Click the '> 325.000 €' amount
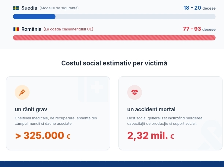 click(x=43, y=135)
